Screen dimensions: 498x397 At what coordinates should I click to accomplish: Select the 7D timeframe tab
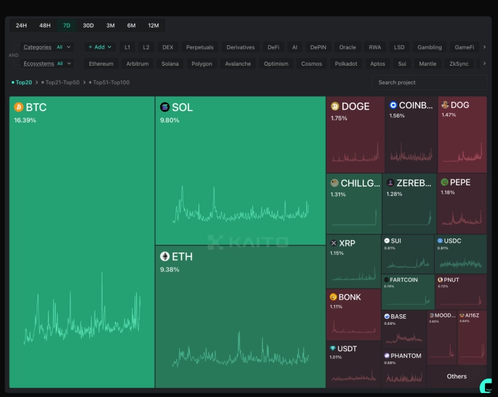pos(67,26)
